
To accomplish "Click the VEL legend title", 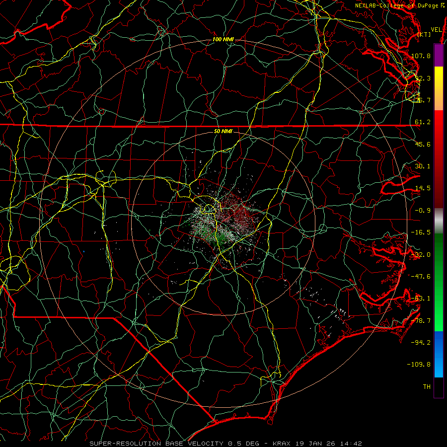I will pos(437,29).
